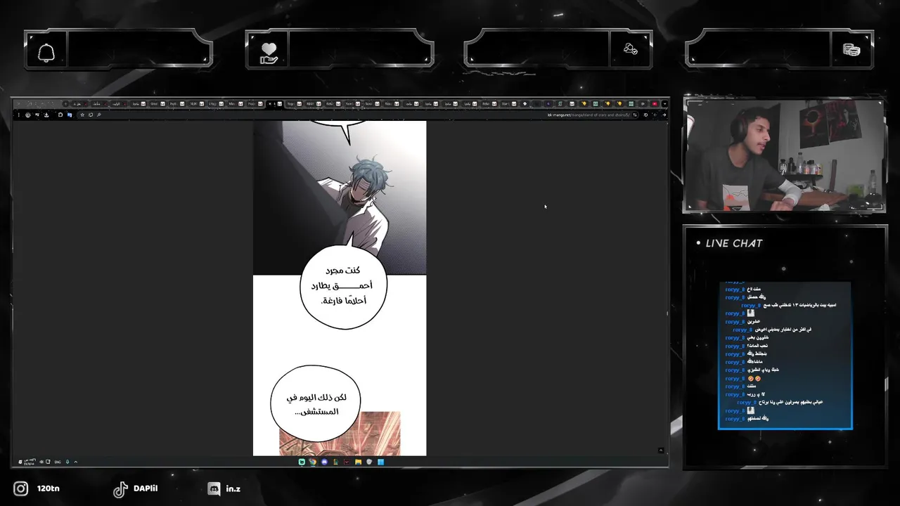Open the green app taskbar icon
This screenshot has width=900, height=506.
302,462
